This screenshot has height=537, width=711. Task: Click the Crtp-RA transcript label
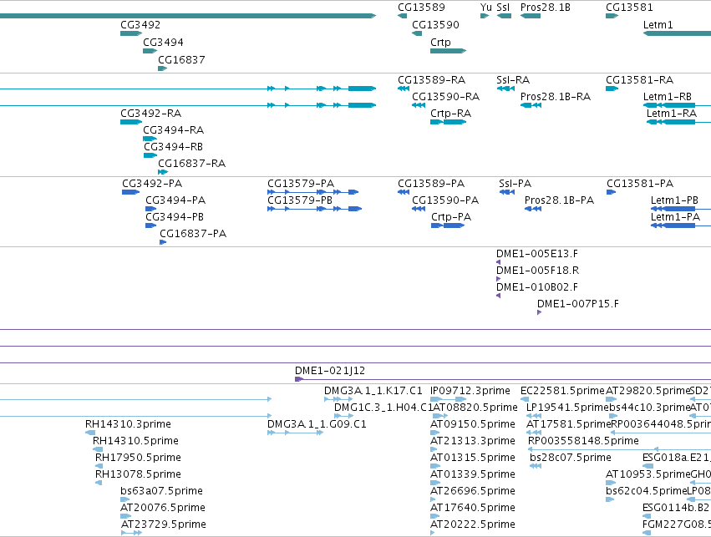coord(450,114)
